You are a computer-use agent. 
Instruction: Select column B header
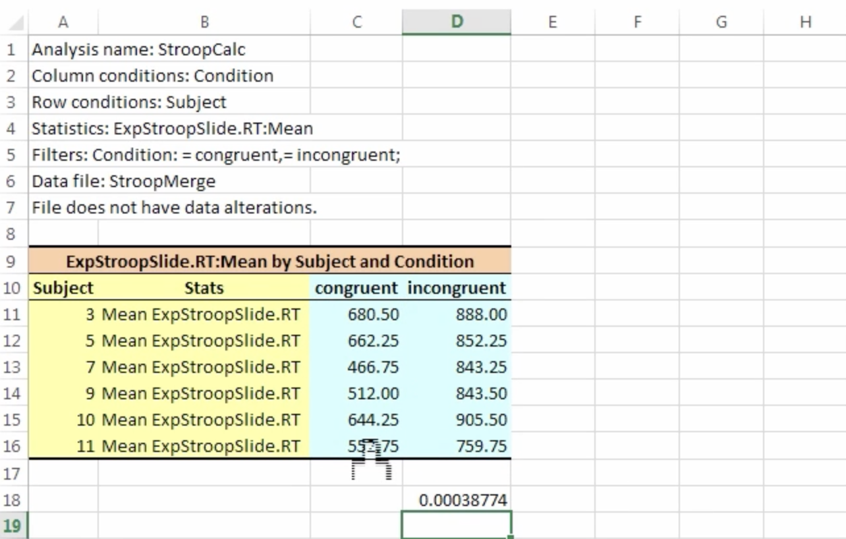coord(204,22)
